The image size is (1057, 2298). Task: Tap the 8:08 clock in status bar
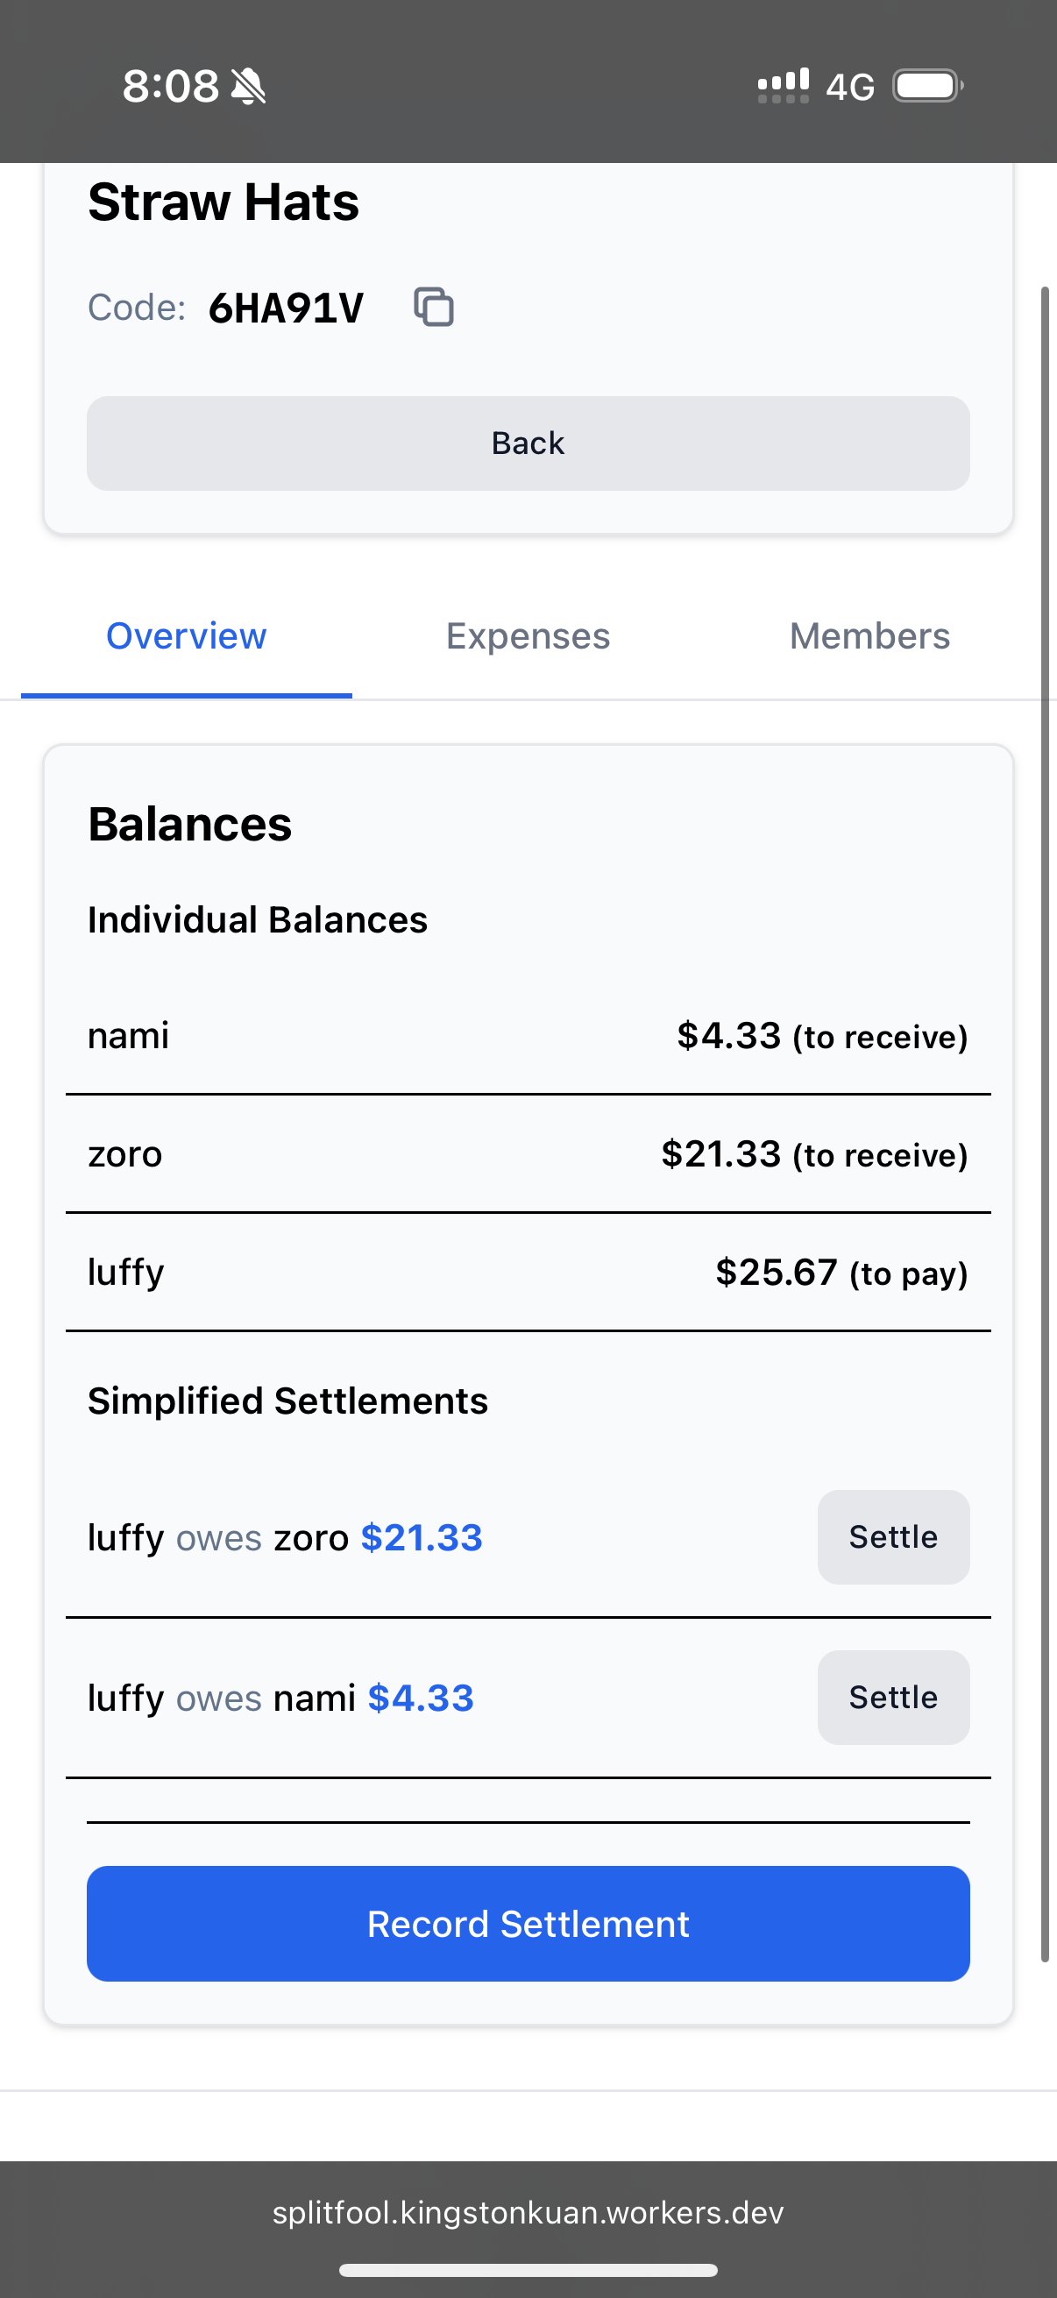click(170, 87)
